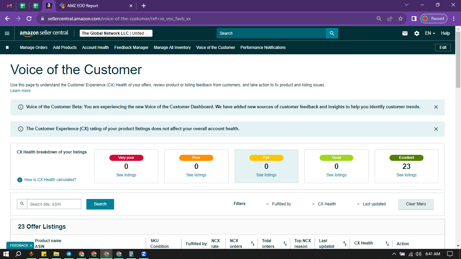Open the EN language dropdown

click(x=430, y=33)
